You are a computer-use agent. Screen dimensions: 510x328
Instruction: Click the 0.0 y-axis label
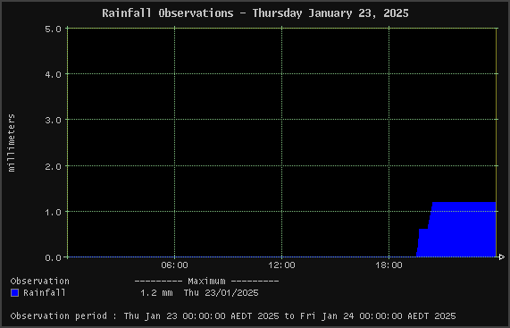pyautogui.click(x=54, y=258)
